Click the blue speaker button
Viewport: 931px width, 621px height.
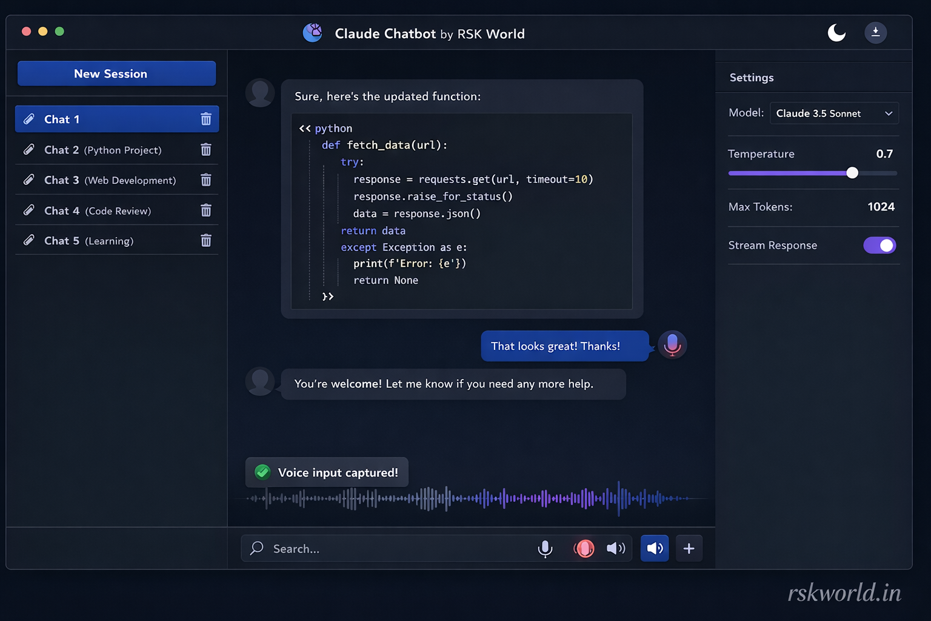click(x=655, y=548)
